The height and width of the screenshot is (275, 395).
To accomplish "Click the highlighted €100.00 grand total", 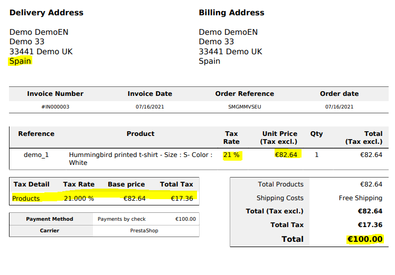I will click(x=364, y=239).
